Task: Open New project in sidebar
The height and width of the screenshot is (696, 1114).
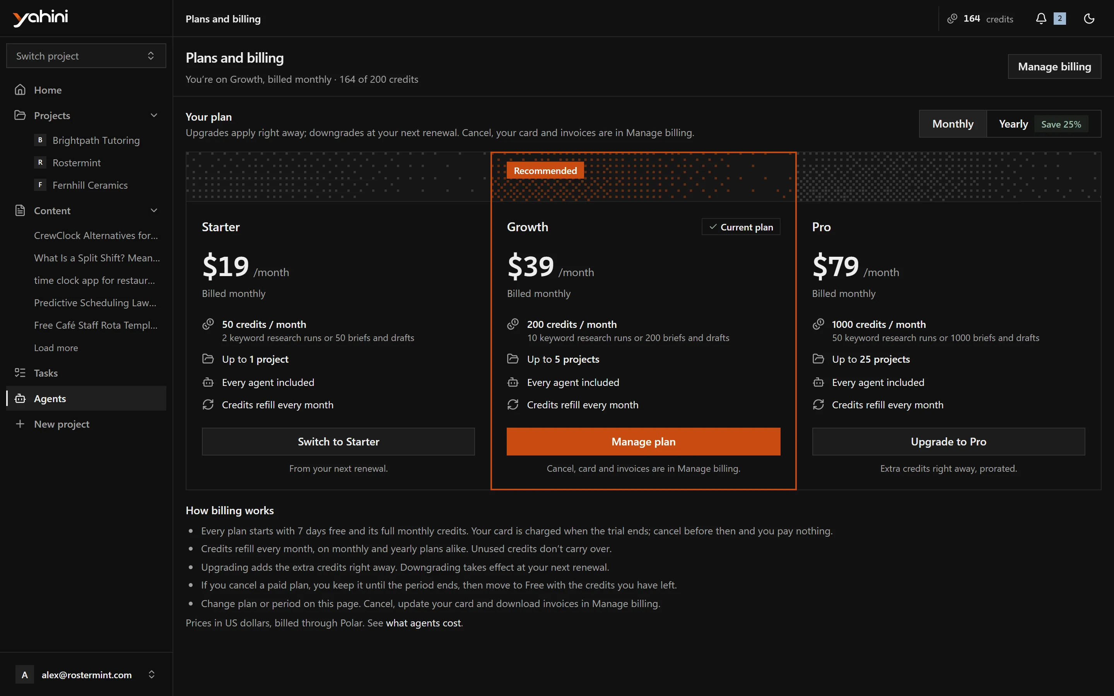Action: pyautogui.click(x=86, y=423)
